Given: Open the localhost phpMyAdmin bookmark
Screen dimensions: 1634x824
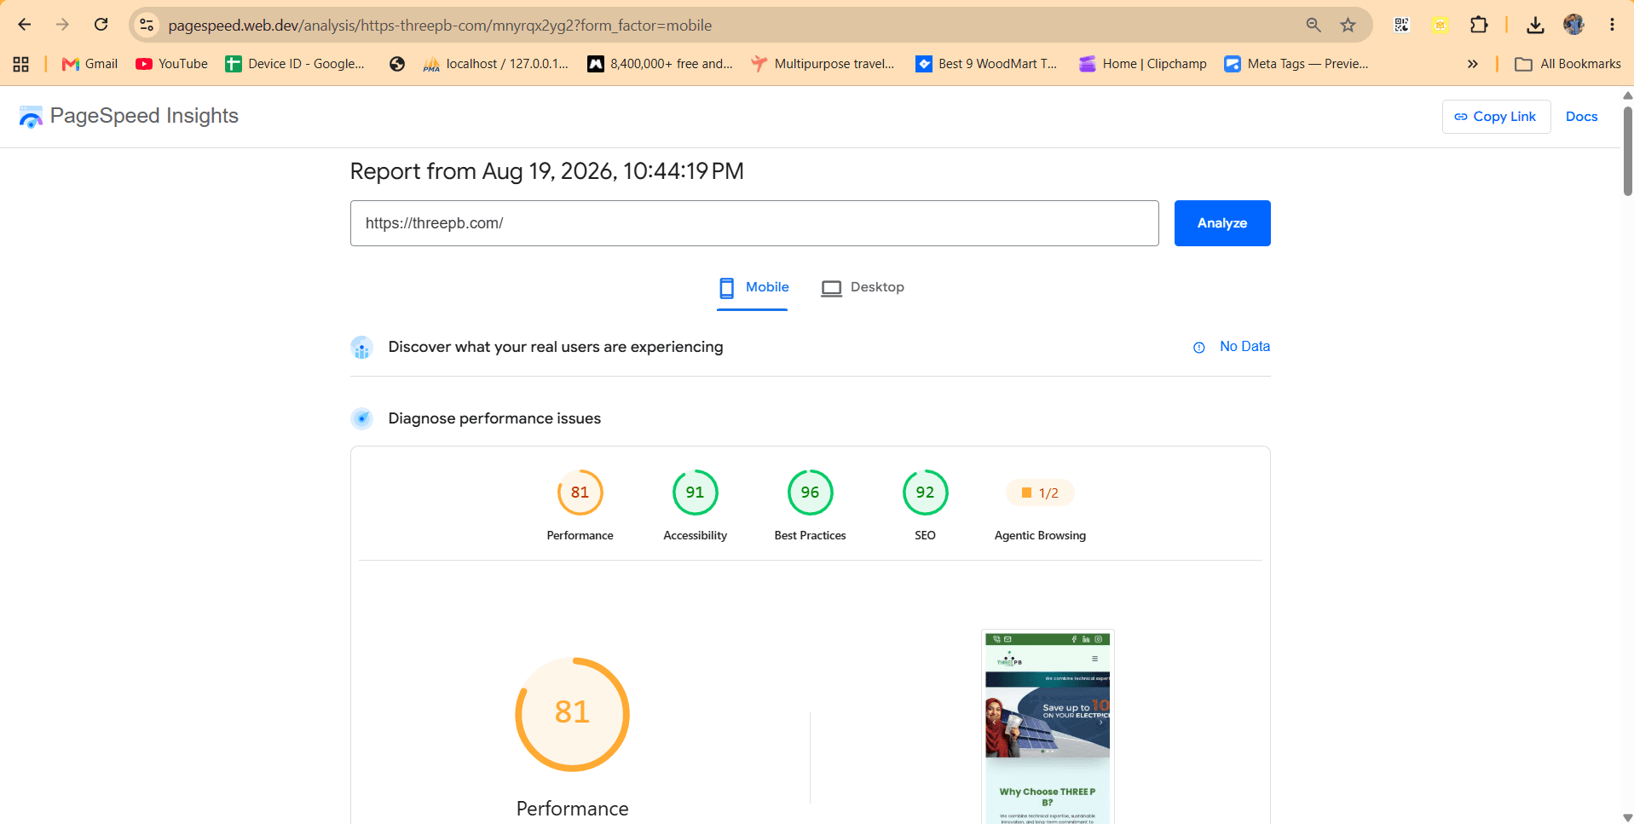Looking at the screenshot, I should coord(496,64).
